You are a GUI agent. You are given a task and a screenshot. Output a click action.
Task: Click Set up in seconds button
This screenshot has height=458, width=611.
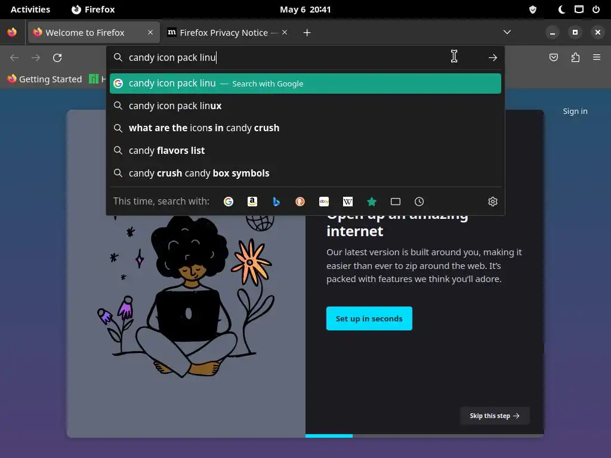click(369, 318)
